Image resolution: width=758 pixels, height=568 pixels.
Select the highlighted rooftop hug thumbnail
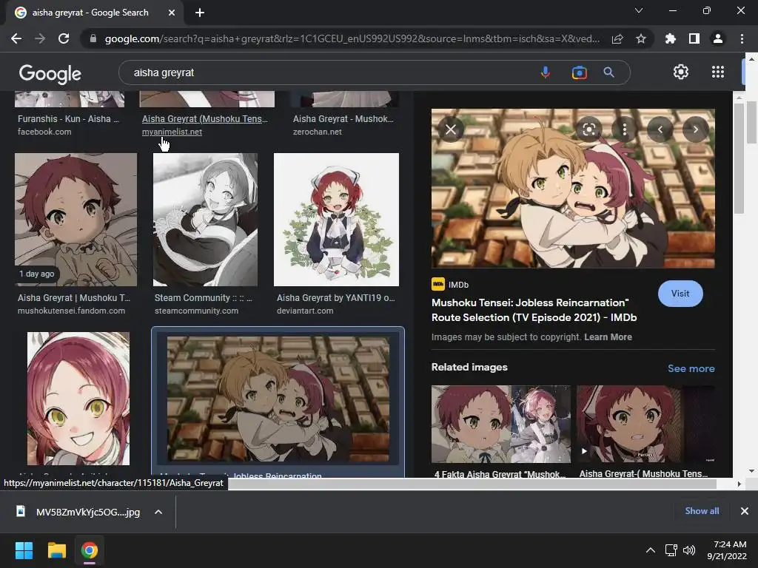278,399
